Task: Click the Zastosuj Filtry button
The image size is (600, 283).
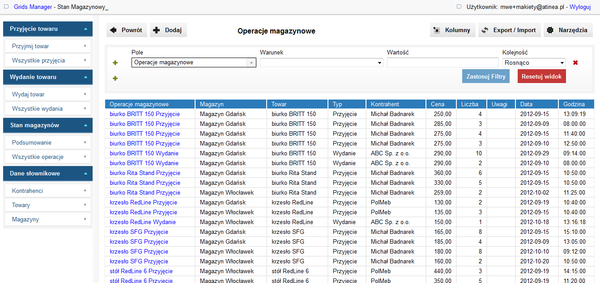Action: (486, 76)
